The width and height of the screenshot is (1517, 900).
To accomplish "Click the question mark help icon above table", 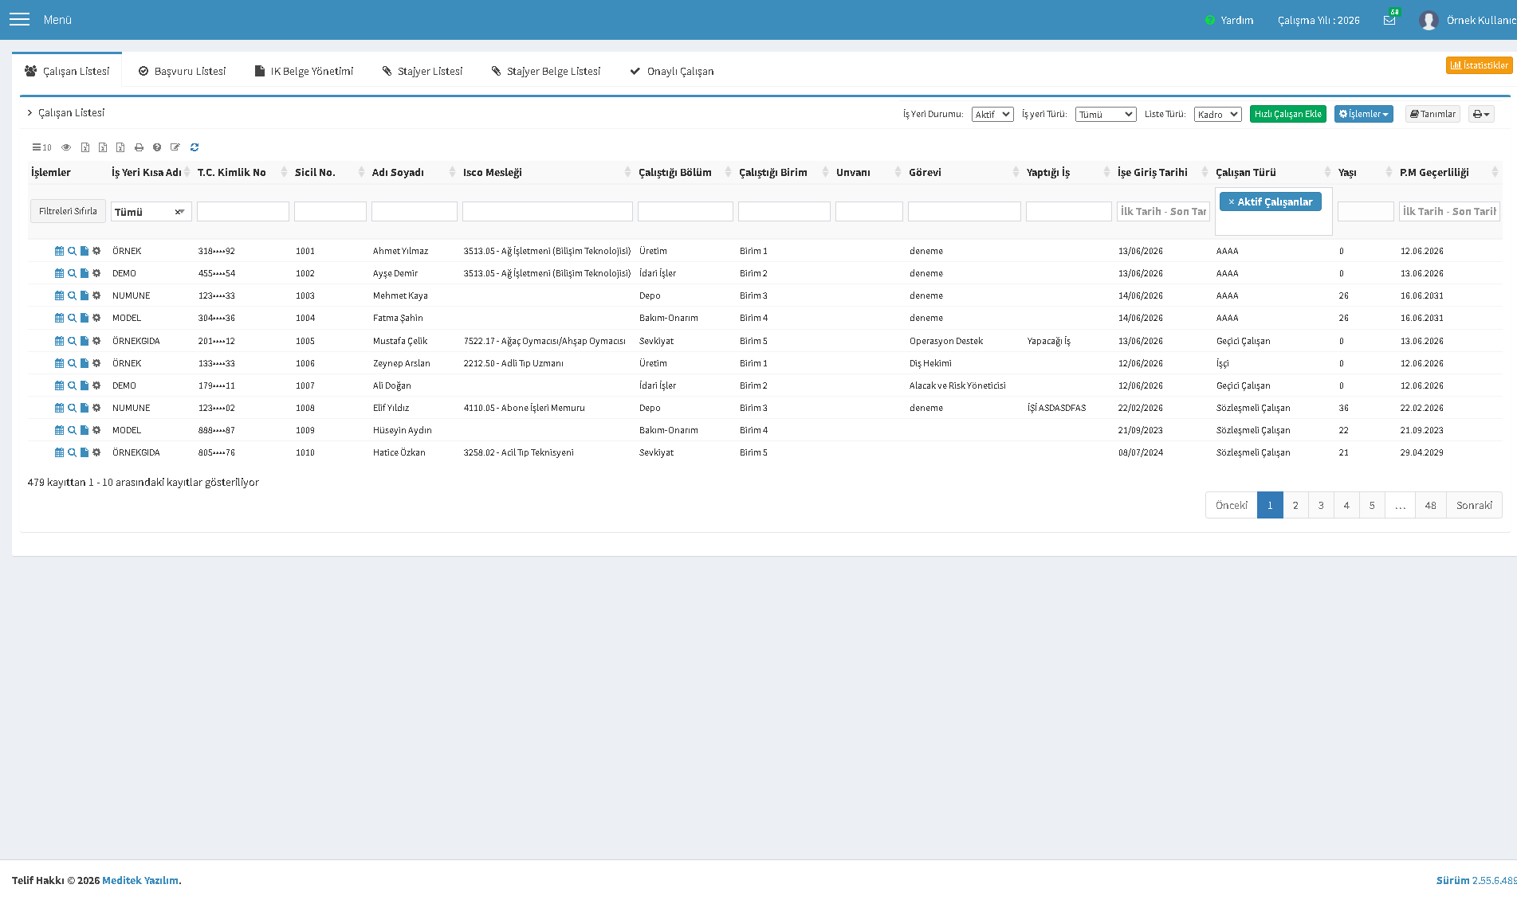I will pyautogui.click(x=157, y=147).
